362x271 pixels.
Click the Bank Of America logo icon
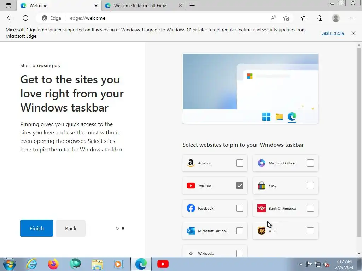coord(261,208)
